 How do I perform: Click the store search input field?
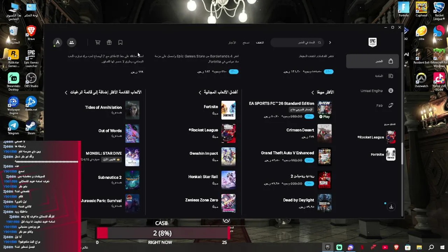tap(297, 42)
